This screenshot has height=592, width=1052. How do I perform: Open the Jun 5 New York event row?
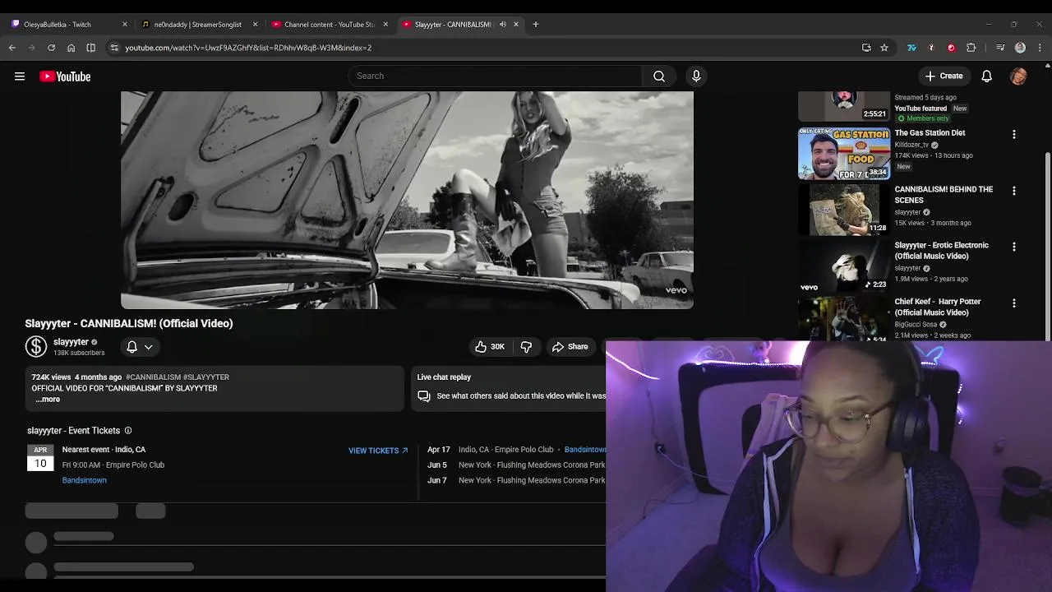tap(516, 465)
